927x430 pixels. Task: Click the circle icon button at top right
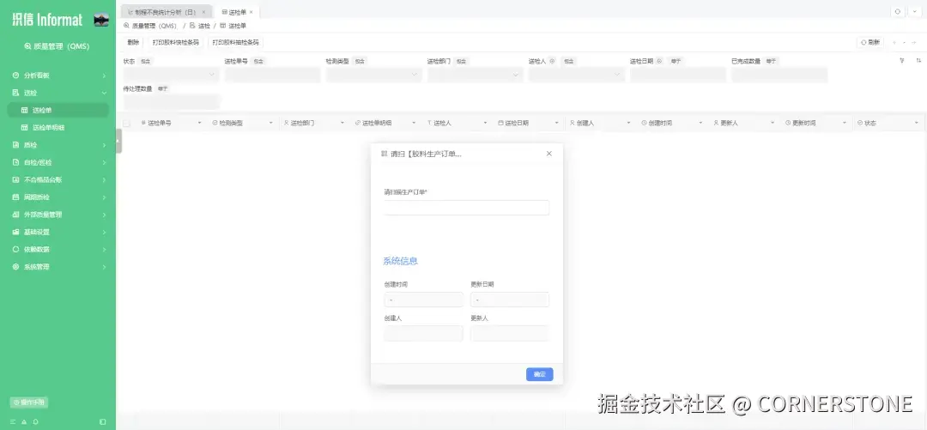898,11
